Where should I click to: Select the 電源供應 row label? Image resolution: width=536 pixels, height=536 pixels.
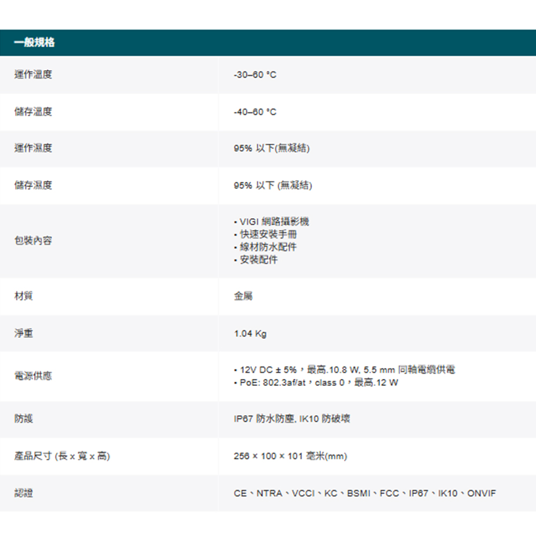[x=33, y=376]
